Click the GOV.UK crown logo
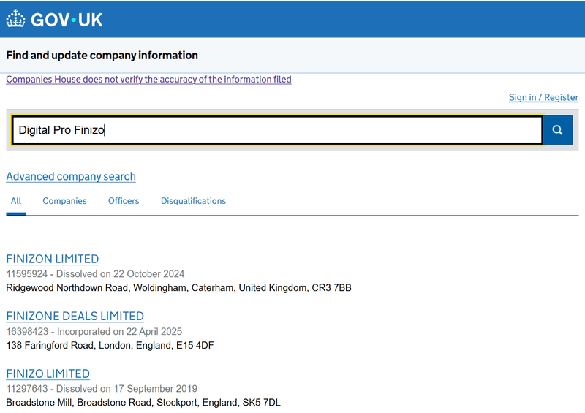Viewport: 585px width, 413px height. tap(15, 18)
